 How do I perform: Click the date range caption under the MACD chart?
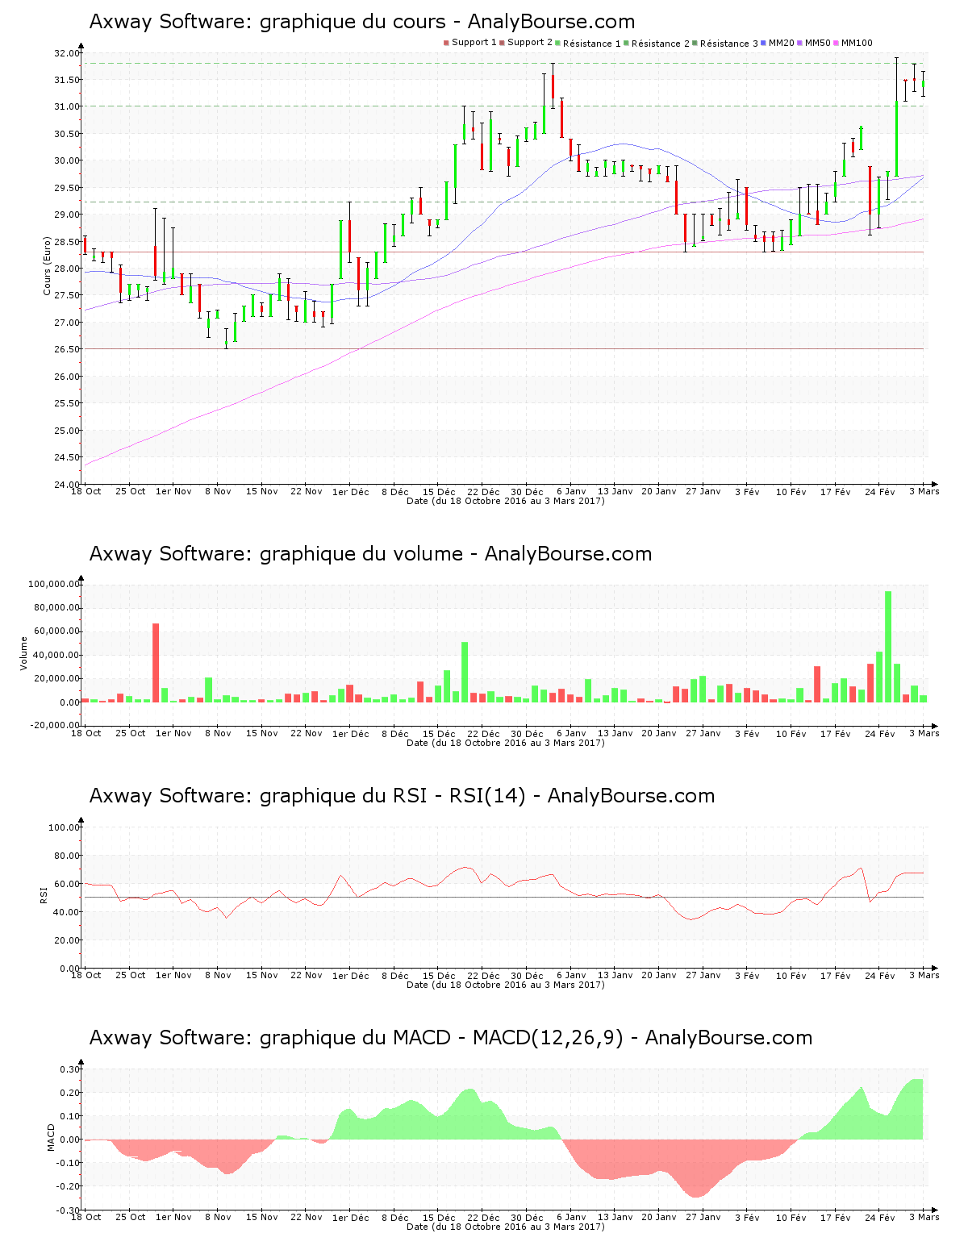point(506,1227)
